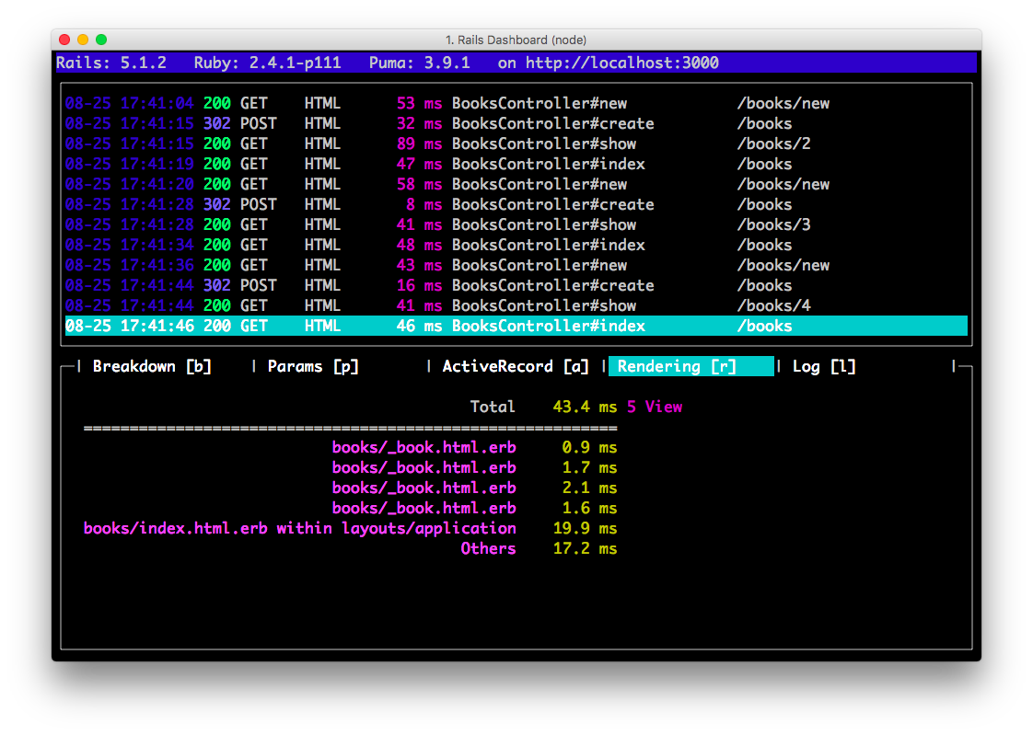Click the highlighted 17:41:46 BooksController#index row
Image resolution: width=1033 pixels, height=735 pixels.
point(516,326)
